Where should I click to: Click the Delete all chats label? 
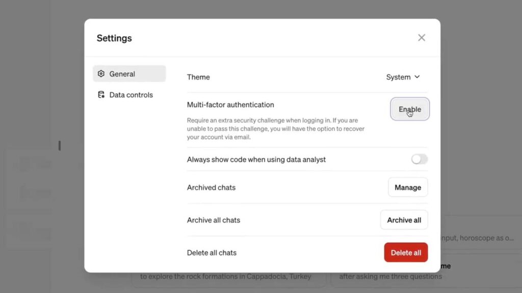tap(212, 252)
